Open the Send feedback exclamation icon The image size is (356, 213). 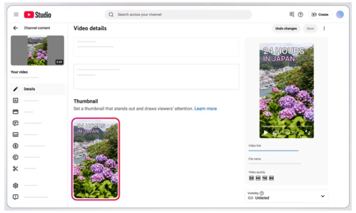click(15, 197)
